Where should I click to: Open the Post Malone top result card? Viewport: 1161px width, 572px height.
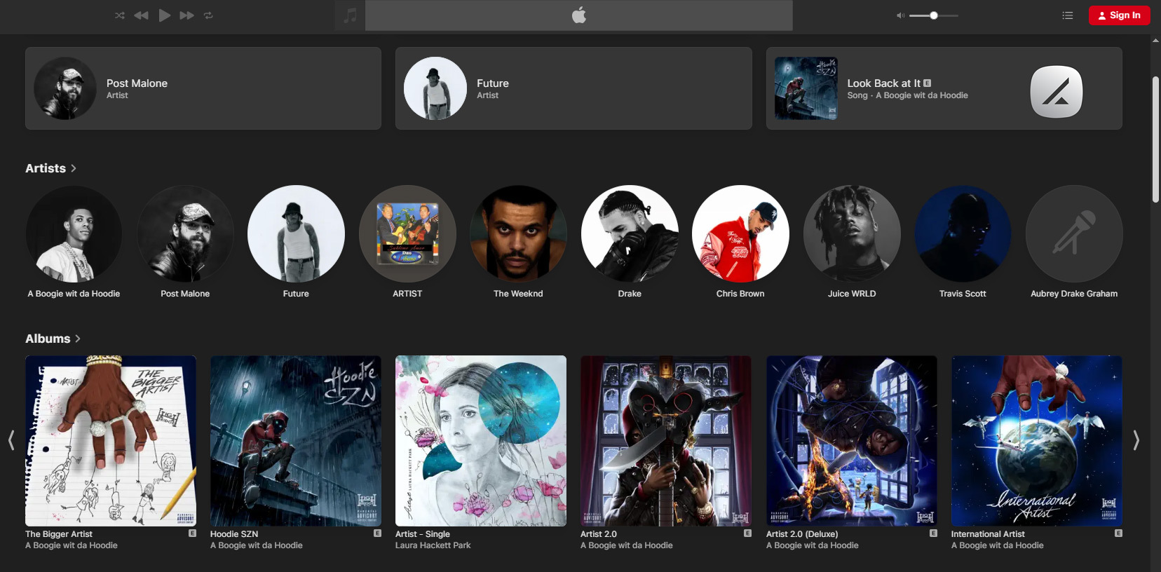click(x=203, y=88)
